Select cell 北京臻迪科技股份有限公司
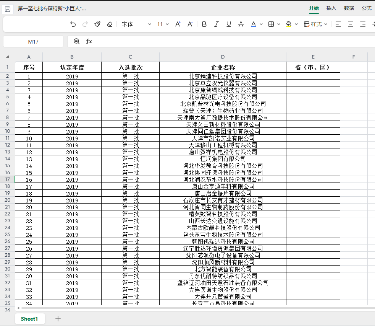 click(x=223, y=76)
